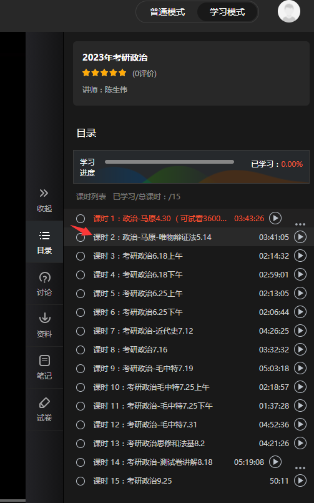Open lesson title 课时 7：考研政治-近代史7.12
314x503 pixels.
(x=143, y=331)
